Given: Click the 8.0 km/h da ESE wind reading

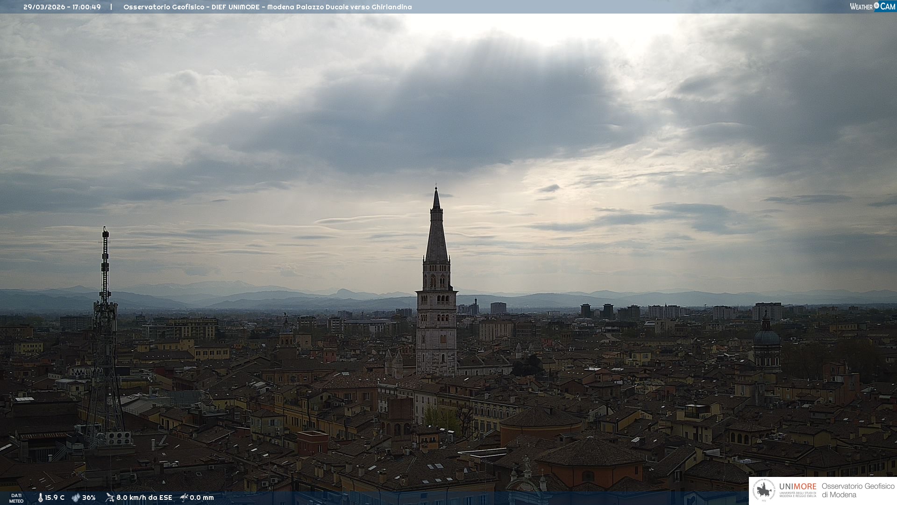Looking at the screenshot, I should [144, 498].
